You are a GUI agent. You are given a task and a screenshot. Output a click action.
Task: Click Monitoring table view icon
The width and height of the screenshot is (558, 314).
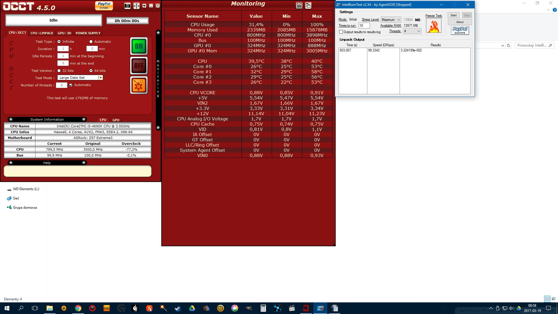(x=299, y=6)
